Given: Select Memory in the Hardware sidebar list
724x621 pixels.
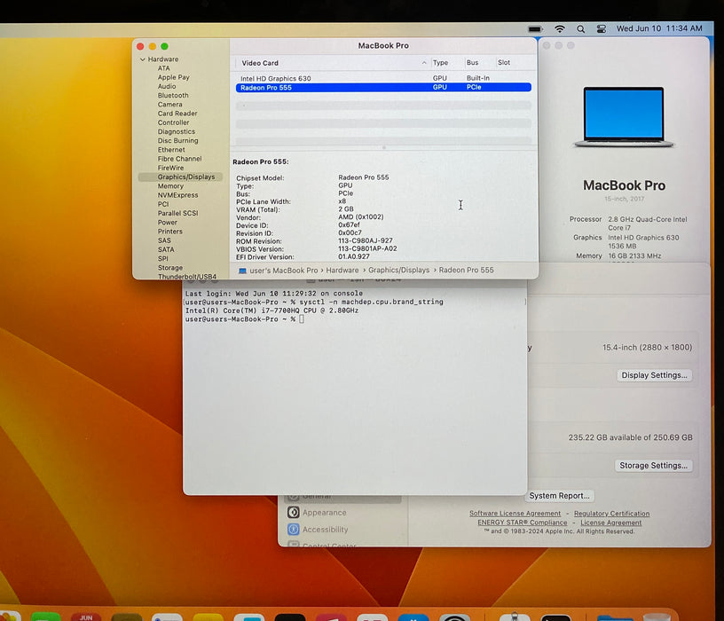Looking at the screenshot, I should coord(171,185).
